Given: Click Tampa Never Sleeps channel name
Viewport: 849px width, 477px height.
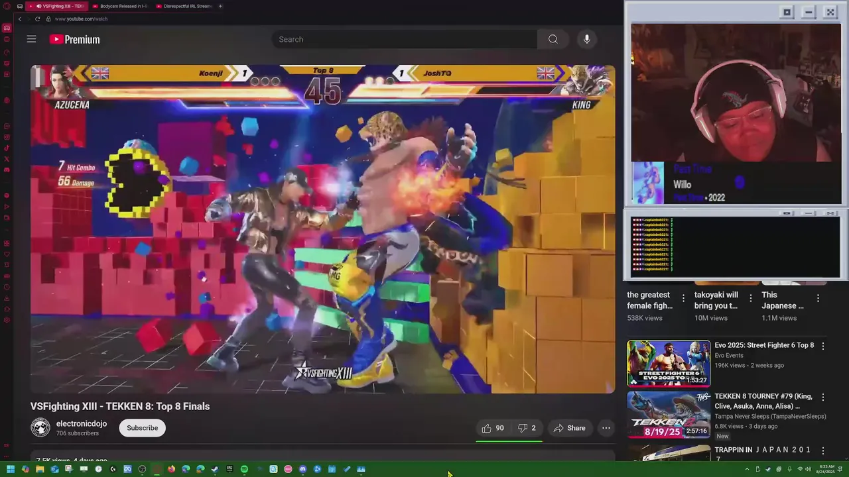Looking at the screenshot, I should point(770,417).
